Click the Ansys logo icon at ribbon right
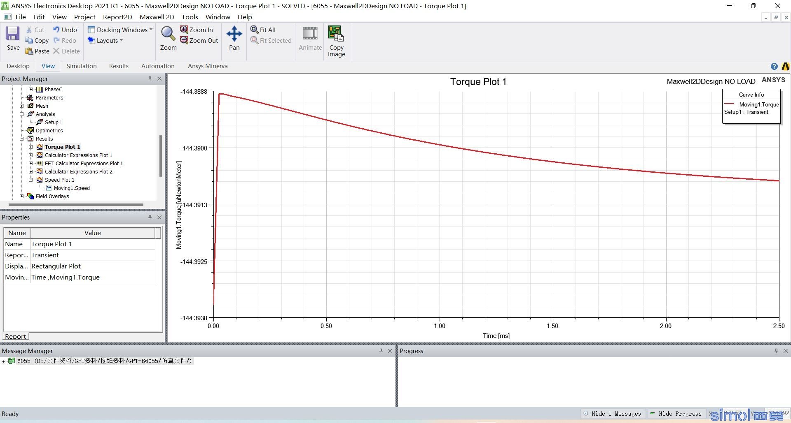Image resolution: width=791 pixels, height=423 pixels. [785, 66]
